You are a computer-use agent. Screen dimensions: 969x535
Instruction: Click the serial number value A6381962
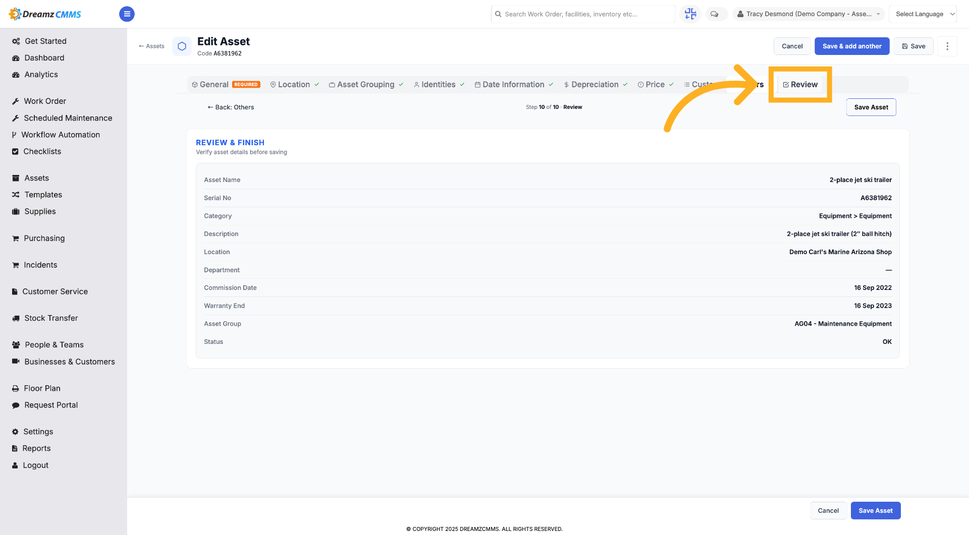coord(876,198)
